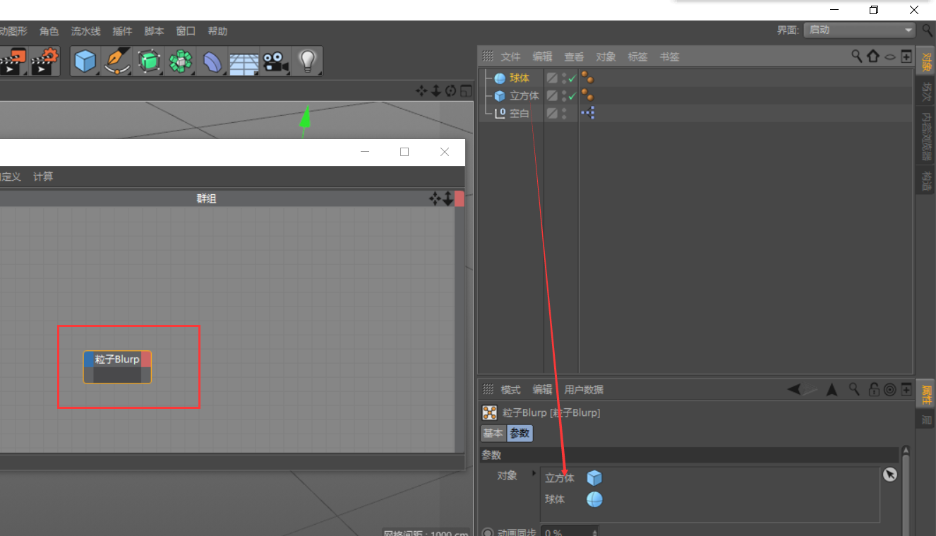Viewport: 936px width, 536px height.
Task: Adjust 动画同步 value spinner arrows
Action: (x=595, y=532)
